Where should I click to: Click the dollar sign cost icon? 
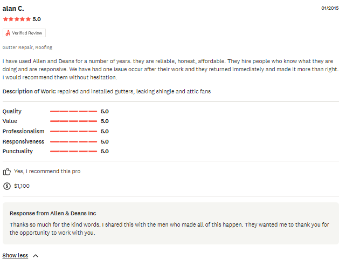pos(7,186)
